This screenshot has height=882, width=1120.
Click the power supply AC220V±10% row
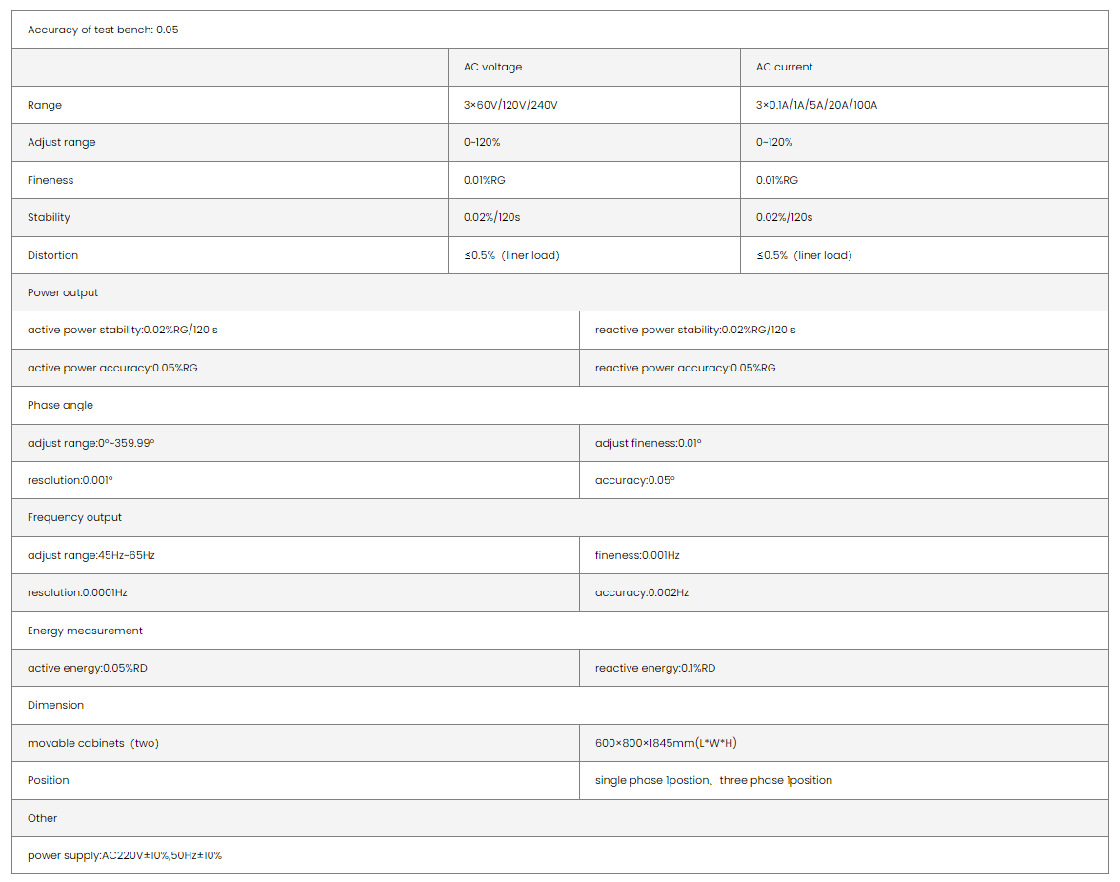click(125, 855)
